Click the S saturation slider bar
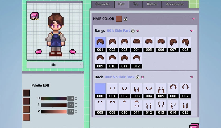Image resolution: width=221 pixels, height=128 pixels. [54, 105]
